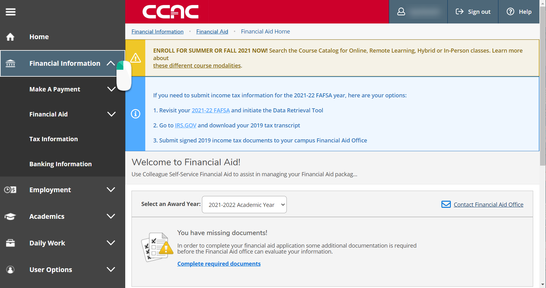Click the Sign out button
Screen dimensions: 546x288
pyautogui.click(x=473, y=12)
